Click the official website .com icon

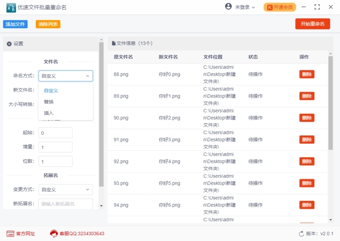(x=10, y=233)
